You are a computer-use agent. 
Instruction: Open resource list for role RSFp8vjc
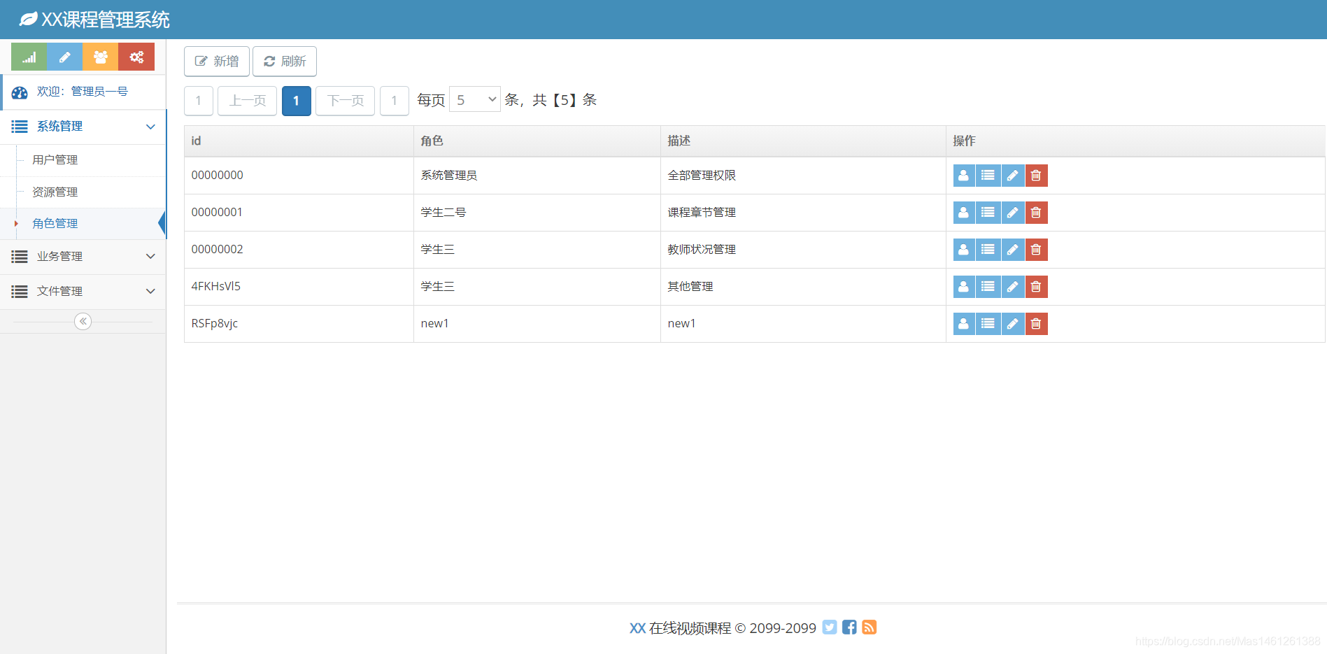point(988,324)
